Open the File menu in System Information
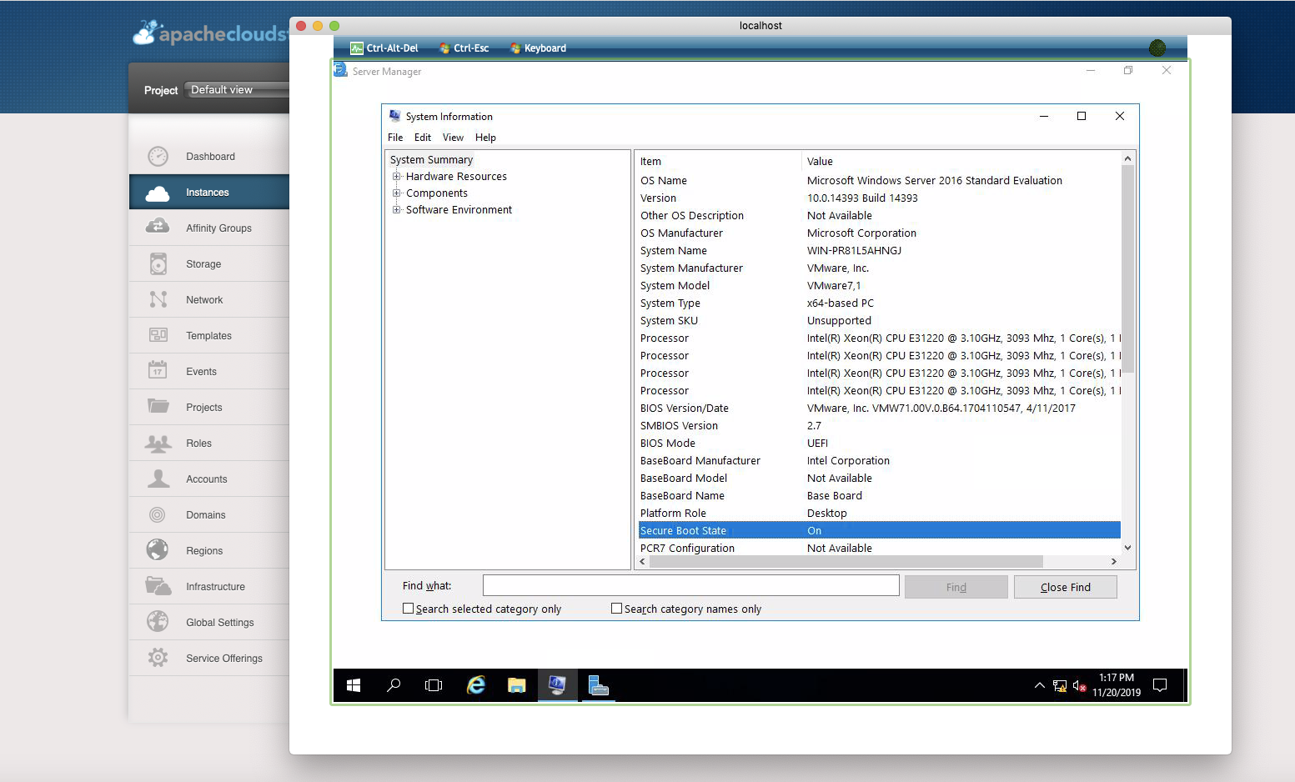The height and width of the screenshot is (782, 1295). (x=395, y=138)
